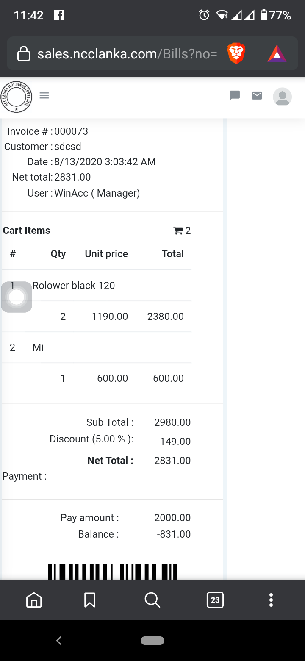The height and width of the screenshot is (661, 305).
Task: Tap the Brave Shields lion icon
Action: tap(236, 54)
